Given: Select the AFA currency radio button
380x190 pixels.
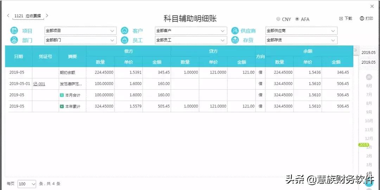Looking at the screenshot, I should pyautogui.click(x=297, y=19).
